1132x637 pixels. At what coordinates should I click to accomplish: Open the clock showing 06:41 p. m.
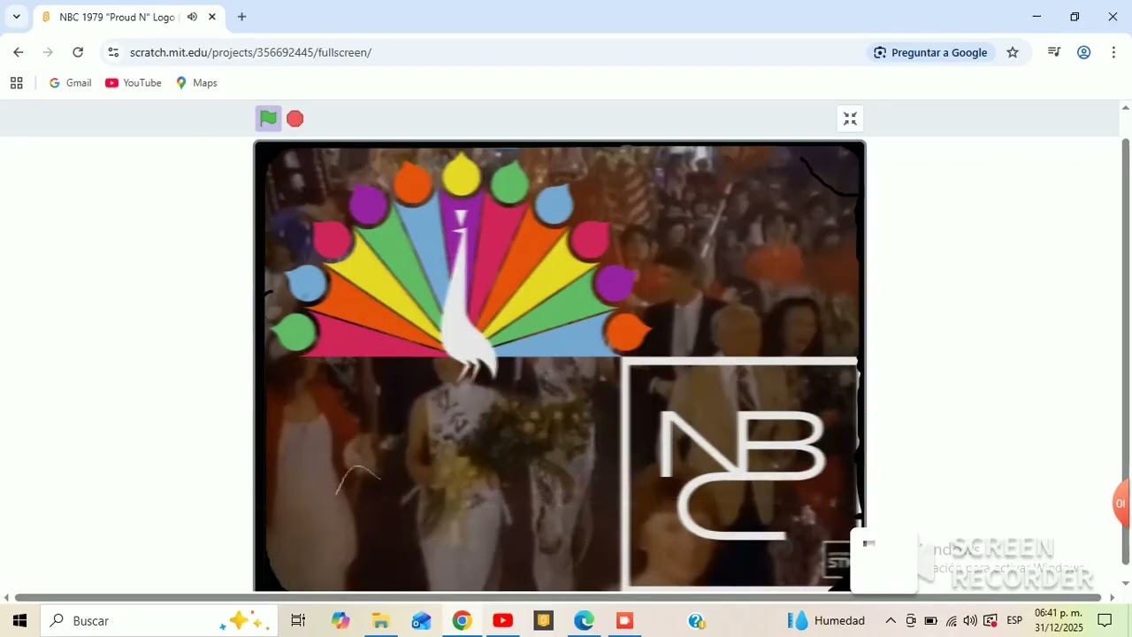coord(1059,621)
